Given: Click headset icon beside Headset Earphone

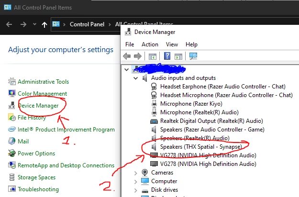Looking at the screenshot, I should 154,87.
